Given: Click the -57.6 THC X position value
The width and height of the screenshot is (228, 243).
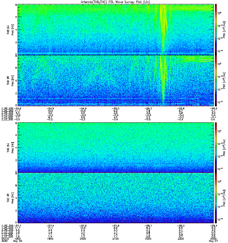Looking at the screenshot, I should point(83,226).
